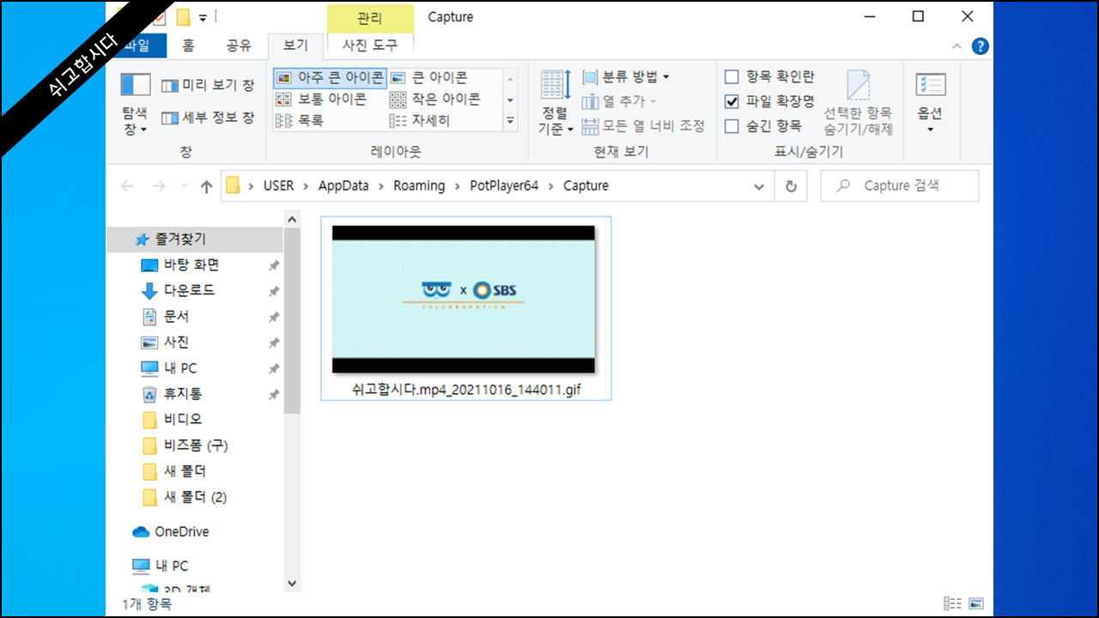
Task: Open the 정렬 기준 sort menu
Action: [x=556, y=104]
